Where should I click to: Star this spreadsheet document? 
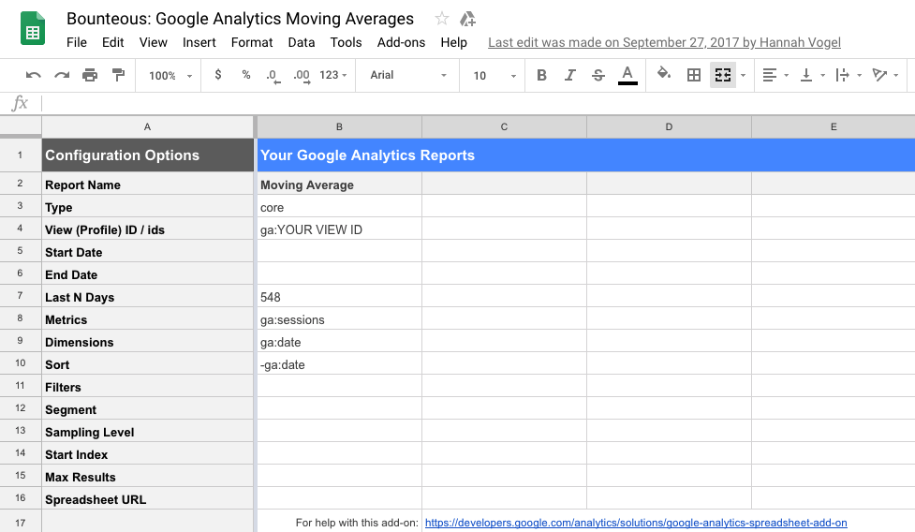442,19
